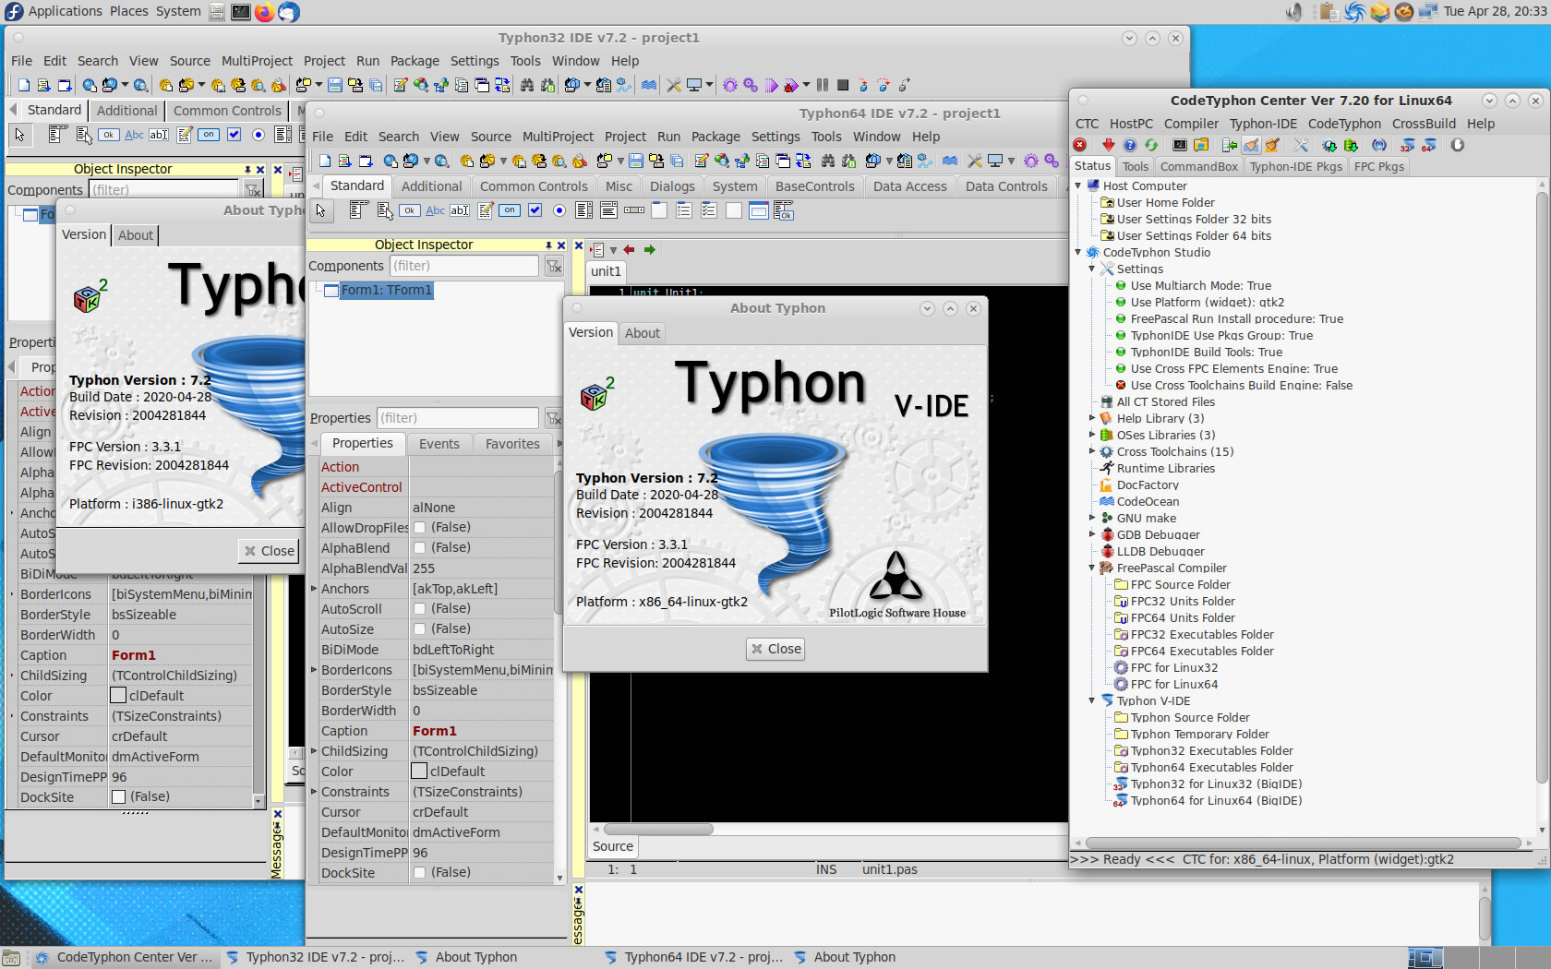1551x969 pixels.
Task: Click the Typhon64 editor horizontal scrollbar thumb
Action: pos(658,829)
